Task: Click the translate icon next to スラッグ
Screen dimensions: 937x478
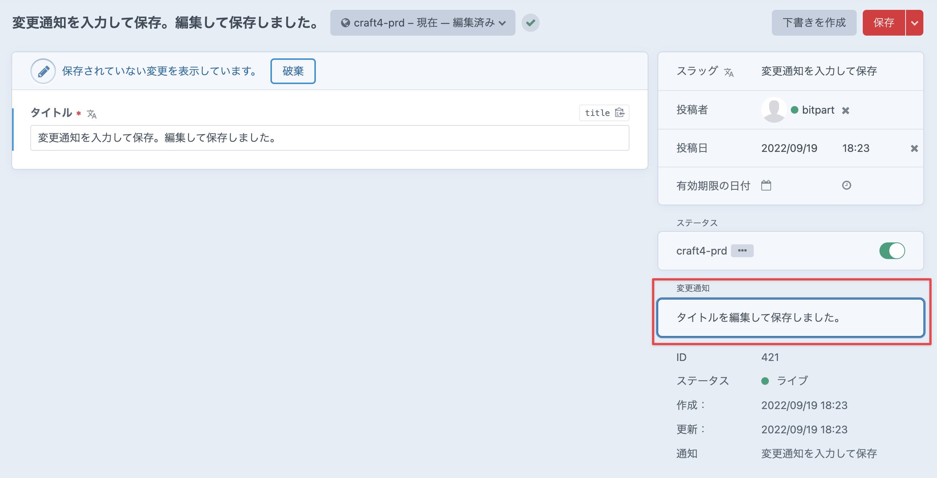Action: click(x=729, y=72)
